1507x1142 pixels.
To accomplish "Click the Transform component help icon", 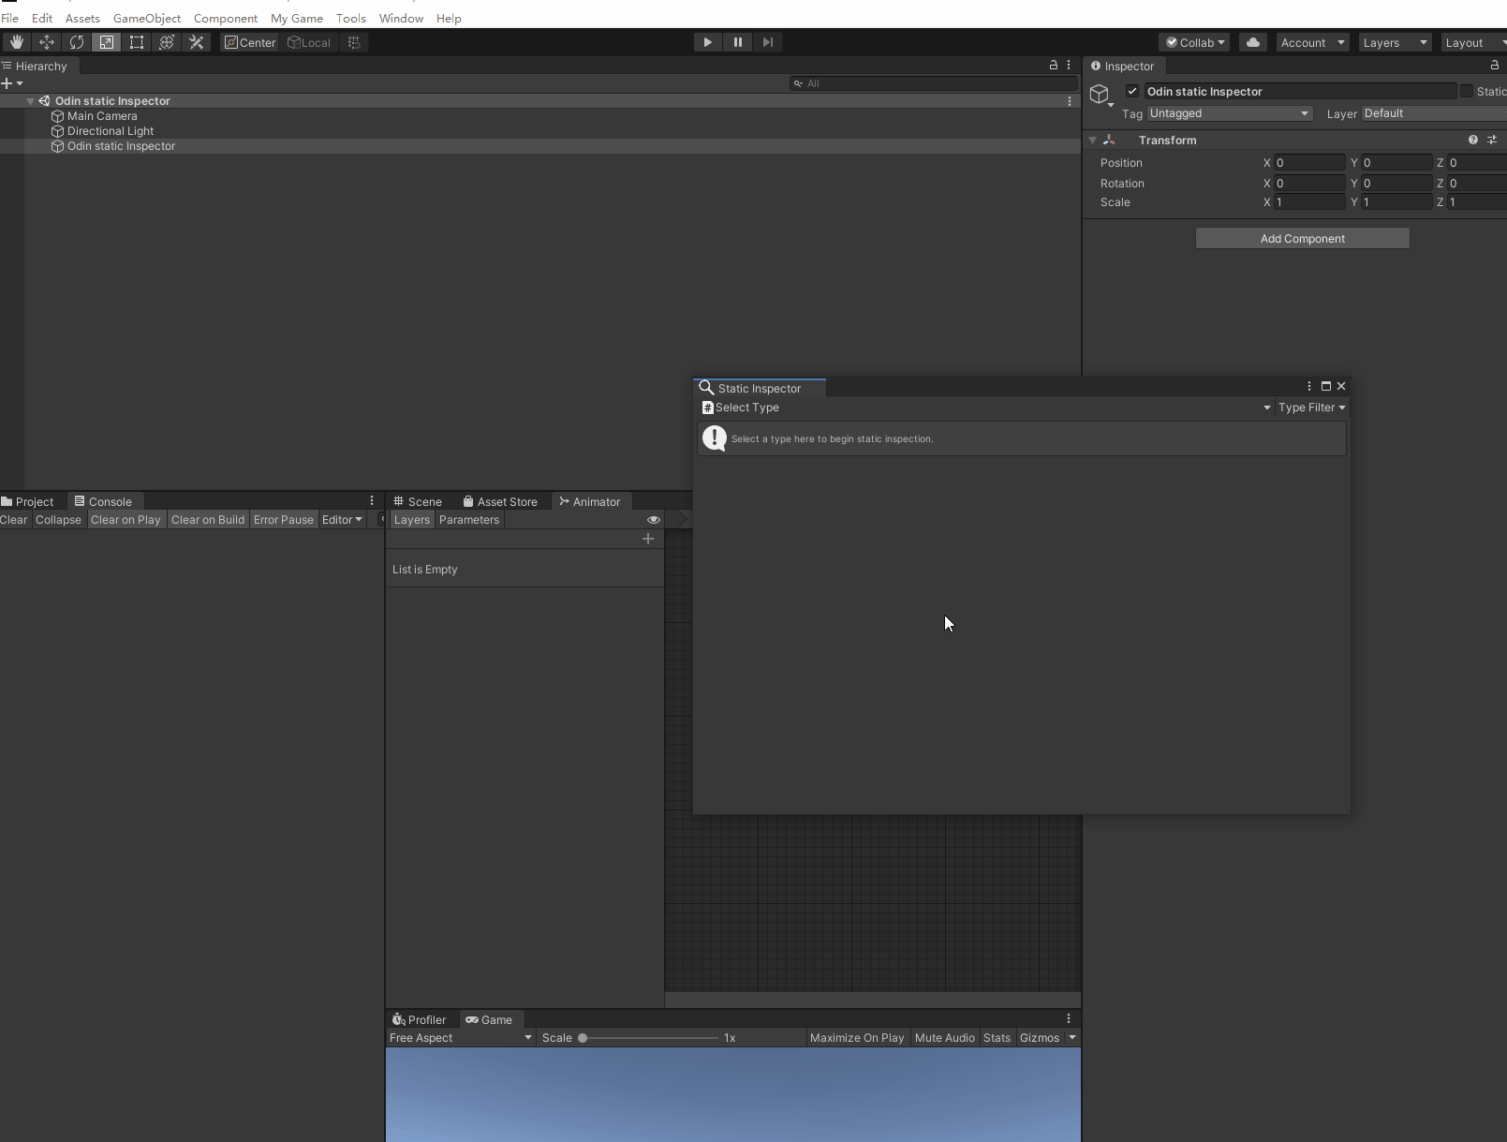I will pyautogui.click(x=1473, y=140).
